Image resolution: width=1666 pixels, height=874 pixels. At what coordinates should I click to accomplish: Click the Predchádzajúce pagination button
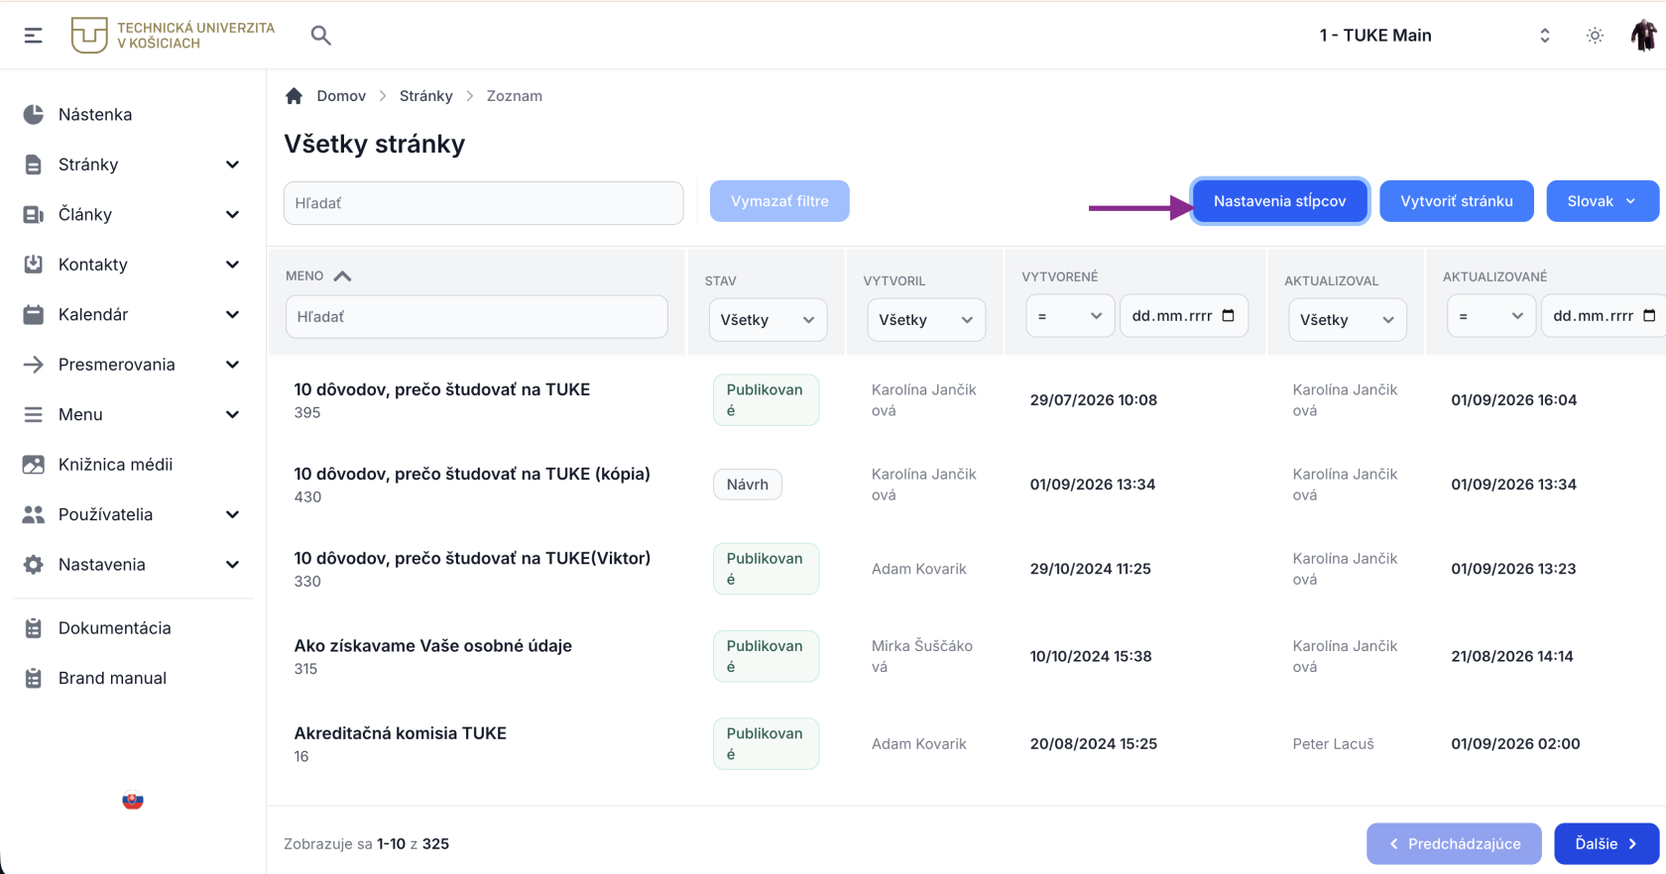click(1454, 844)
